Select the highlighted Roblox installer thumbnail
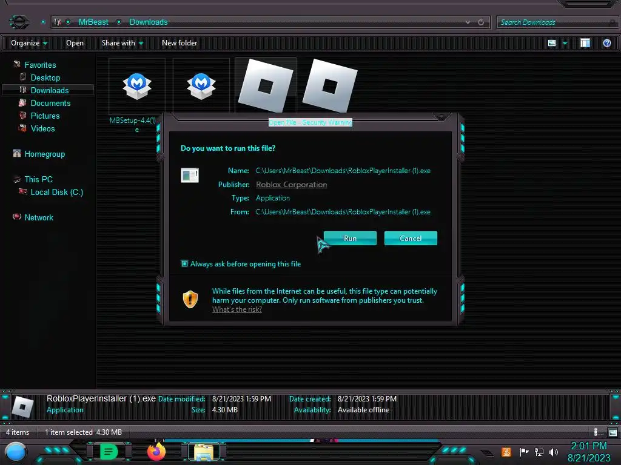The width and height of the screenshot is (621, 465). click(266, 85)
